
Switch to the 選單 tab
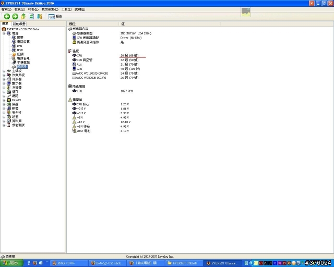5,23
